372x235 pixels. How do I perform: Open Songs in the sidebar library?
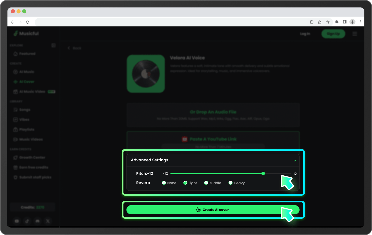pyautogui.click(x=25, y=110)
